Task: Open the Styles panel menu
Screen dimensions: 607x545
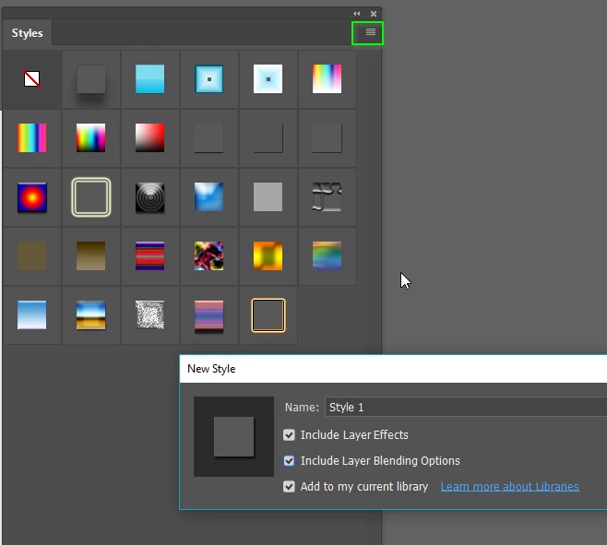Action: click(371, 32)
